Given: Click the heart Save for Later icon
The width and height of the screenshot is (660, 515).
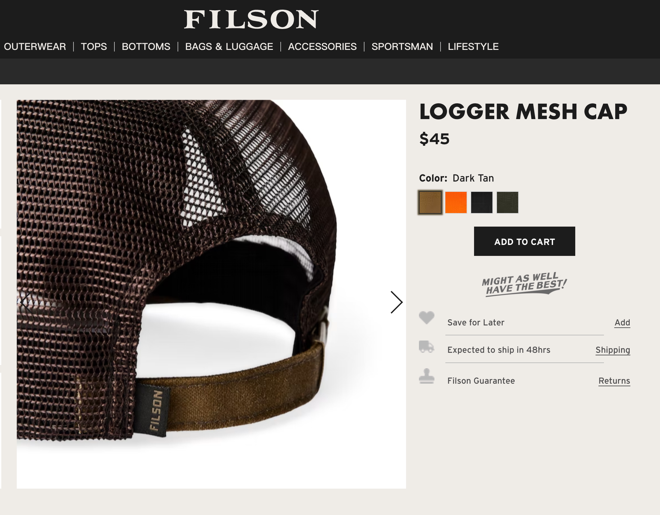Looking at the screenshot, I should (x=427, y=318).
